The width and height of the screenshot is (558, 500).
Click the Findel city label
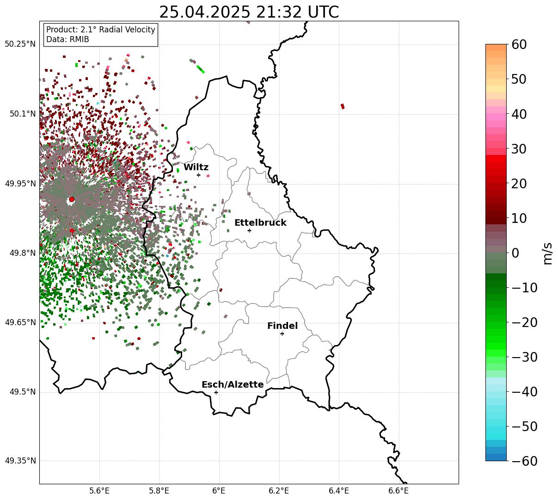[x=282, y=326]
